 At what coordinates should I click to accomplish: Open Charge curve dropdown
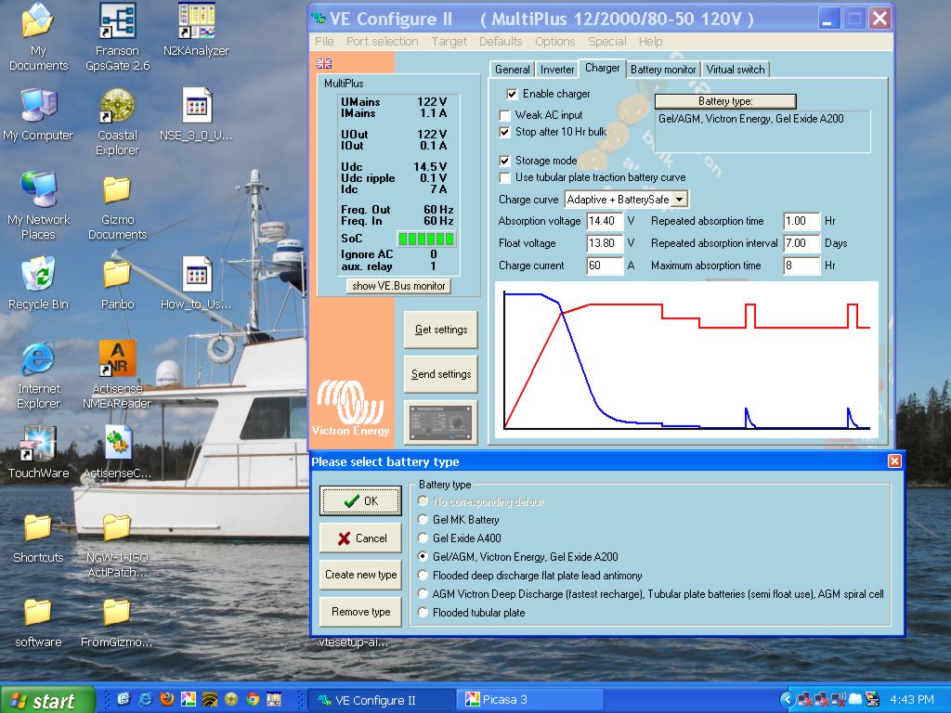coord(681,200)
